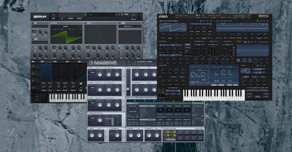Viewport: 292px width, 152px height.
Task: Click SAVE MIDI in Massive Macro Control
Action: tap(199, 128)
